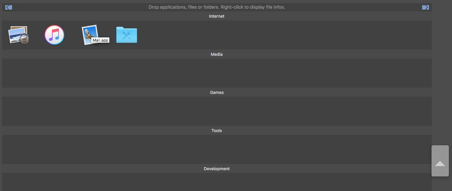Launch the iTunes music icon
Screen dimensions: 452x191
coord(55,35)
